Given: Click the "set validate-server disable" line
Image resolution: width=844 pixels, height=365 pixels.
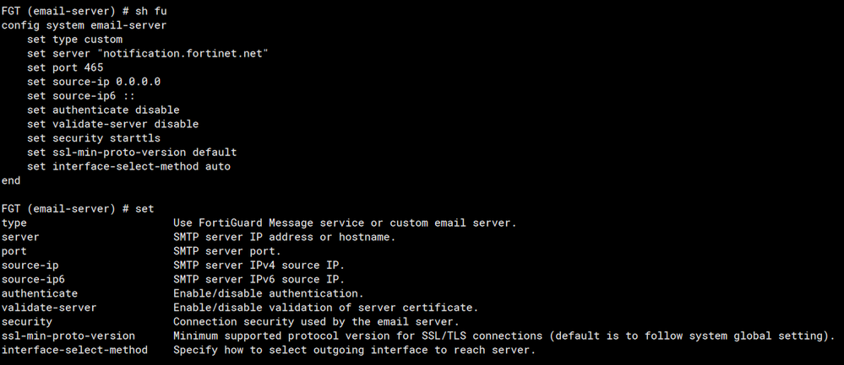Looking at the screenshot, I should (x=112, y=124).
